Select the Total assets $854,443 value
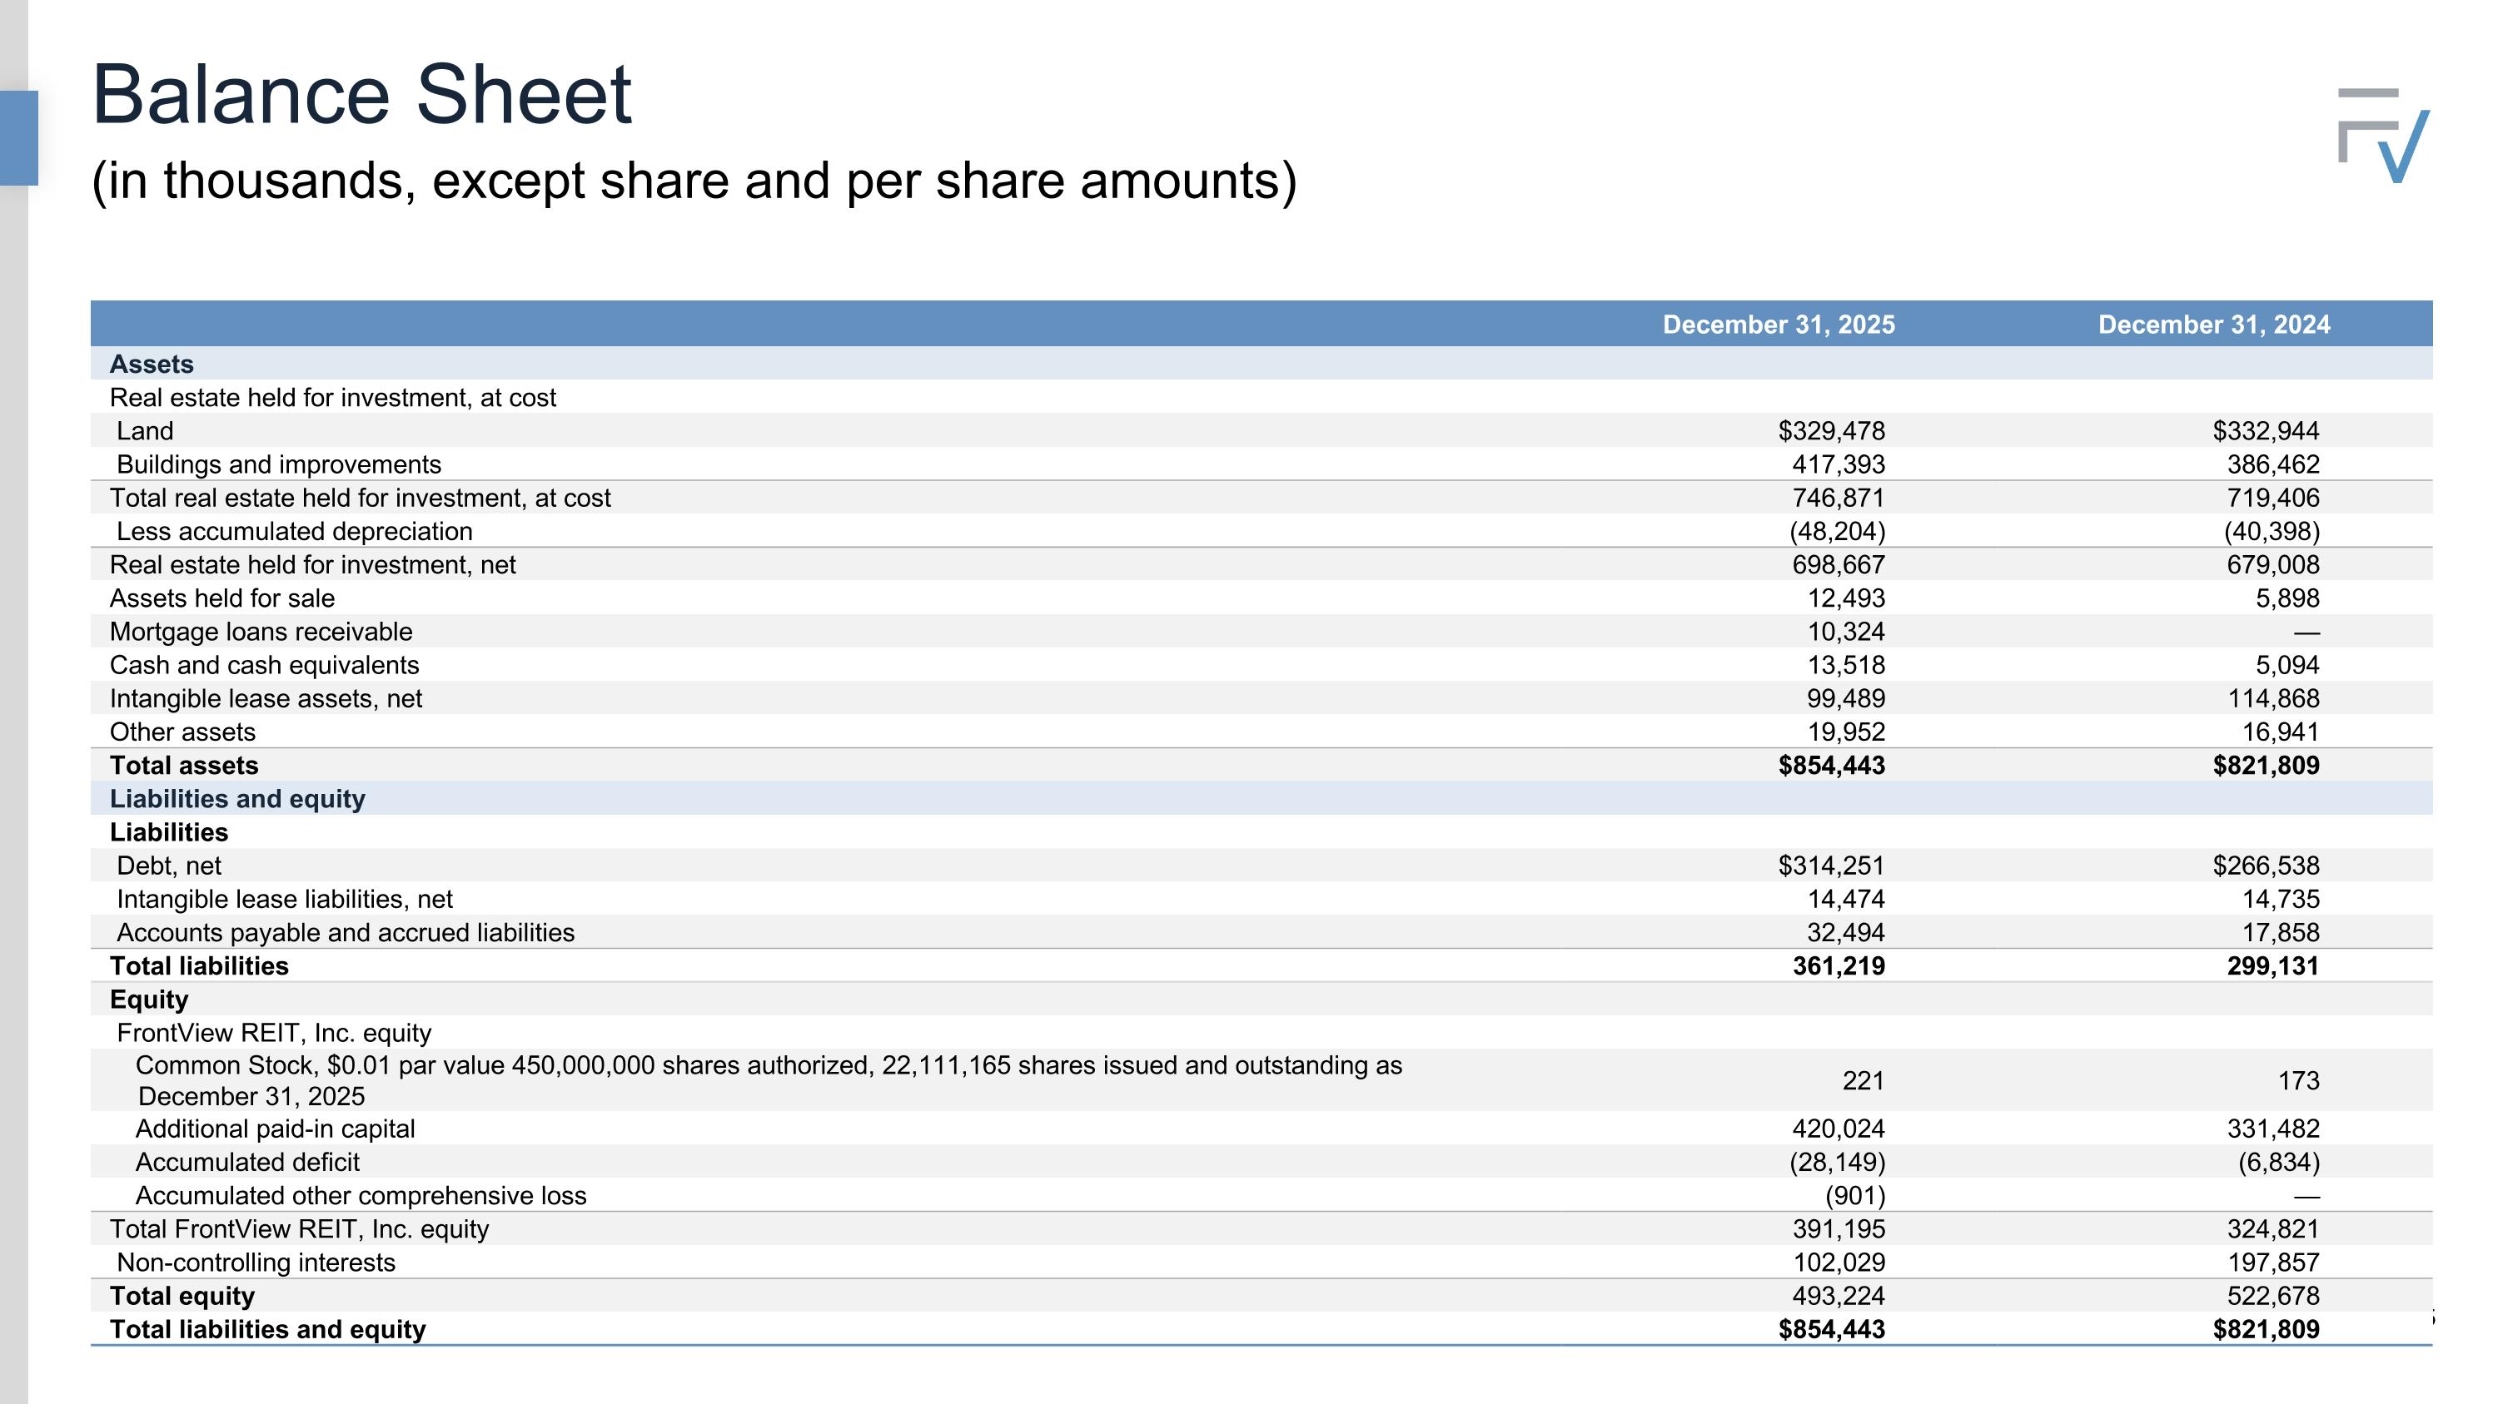2498x1404 pixels. (1831, 766)
